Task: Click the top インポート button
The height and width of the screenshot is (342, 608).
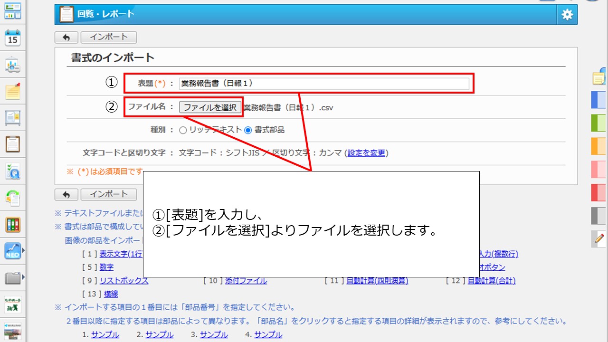Action: 109,37
